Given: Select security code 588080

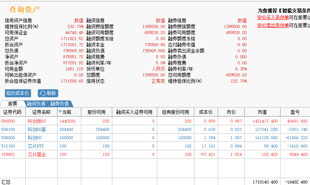Looking at the screenshot, I should pos(8,121).
